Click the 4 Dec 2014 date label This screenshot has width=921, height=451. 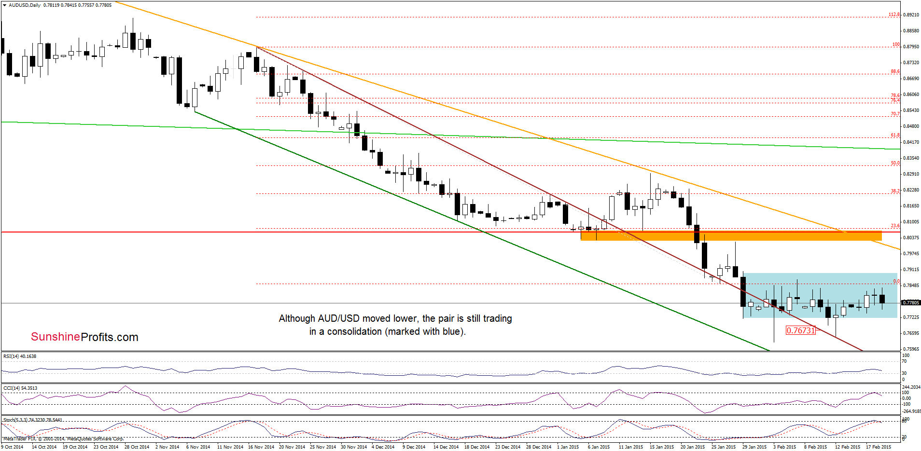click(383, 447)
